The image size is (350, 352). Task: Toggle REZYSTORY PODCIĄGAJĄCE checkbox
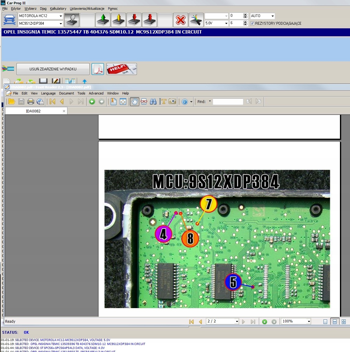252,23
